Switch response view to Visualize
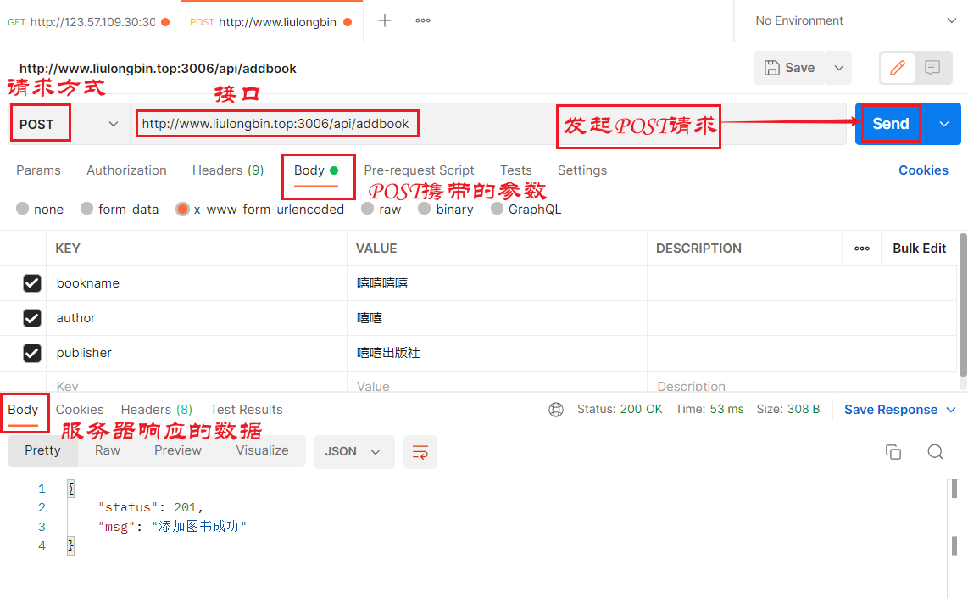The height and width of the screenshot is (598, 968). click(262, 451)
